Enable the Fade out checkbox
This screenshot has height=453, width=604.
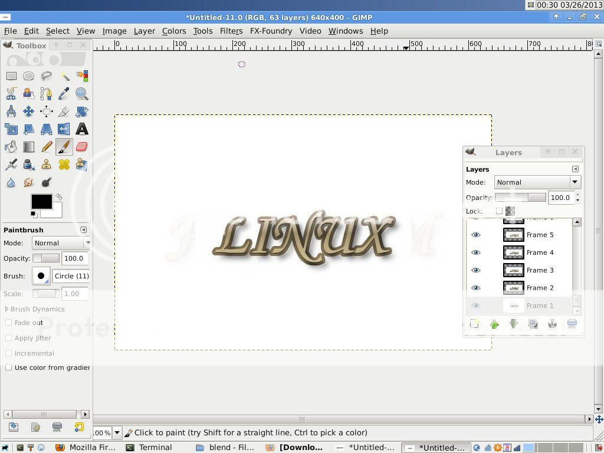8,323
